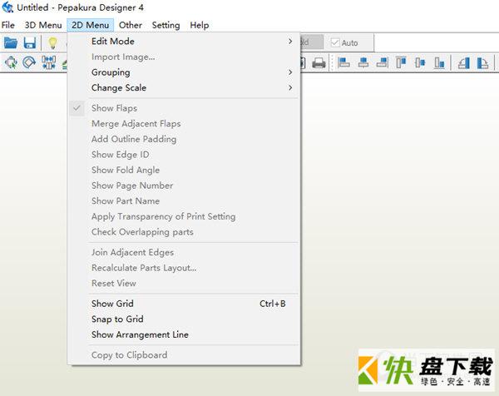
Task: Uncheck the Show Flaps menu option
Action: tap(184, 108)
